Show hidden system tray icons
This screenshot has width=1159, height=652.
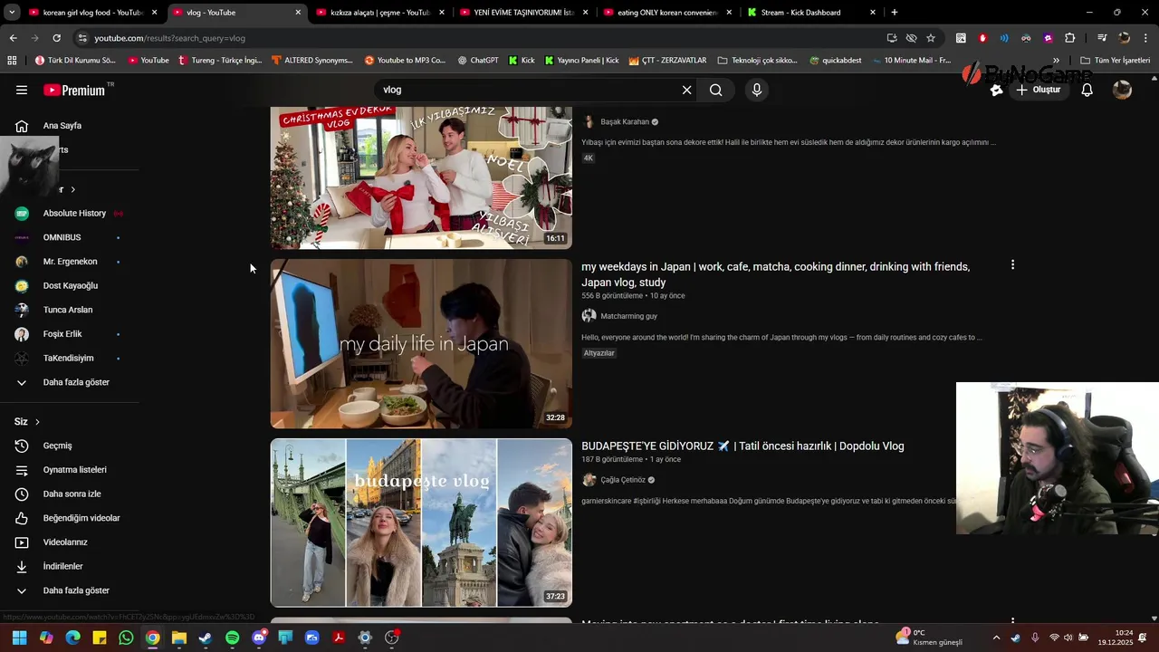996,638
